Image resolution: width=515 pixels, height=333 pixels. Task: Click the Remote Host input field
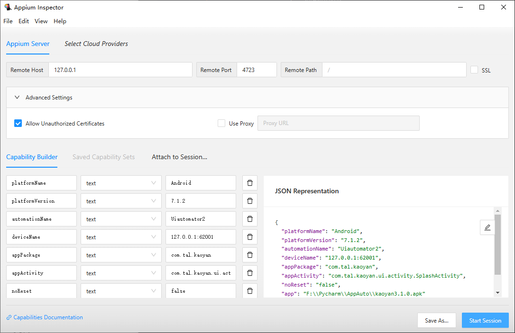120,70
